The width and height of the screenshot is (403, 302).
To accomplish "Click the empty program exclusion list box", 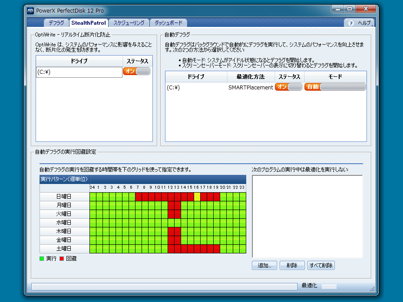I will (307, 217).
